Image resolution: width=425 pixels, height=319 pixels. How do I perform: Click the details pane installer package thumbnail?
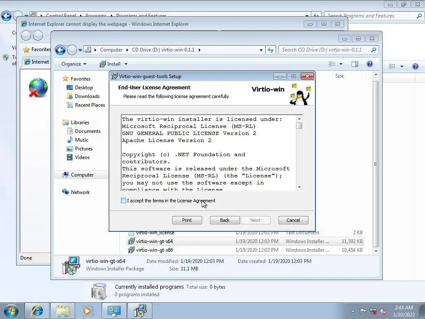71,265
